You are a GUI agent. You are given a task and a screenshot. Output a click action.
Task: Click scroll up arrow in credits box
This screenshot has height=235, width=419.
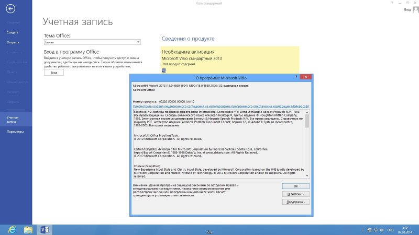307,112
